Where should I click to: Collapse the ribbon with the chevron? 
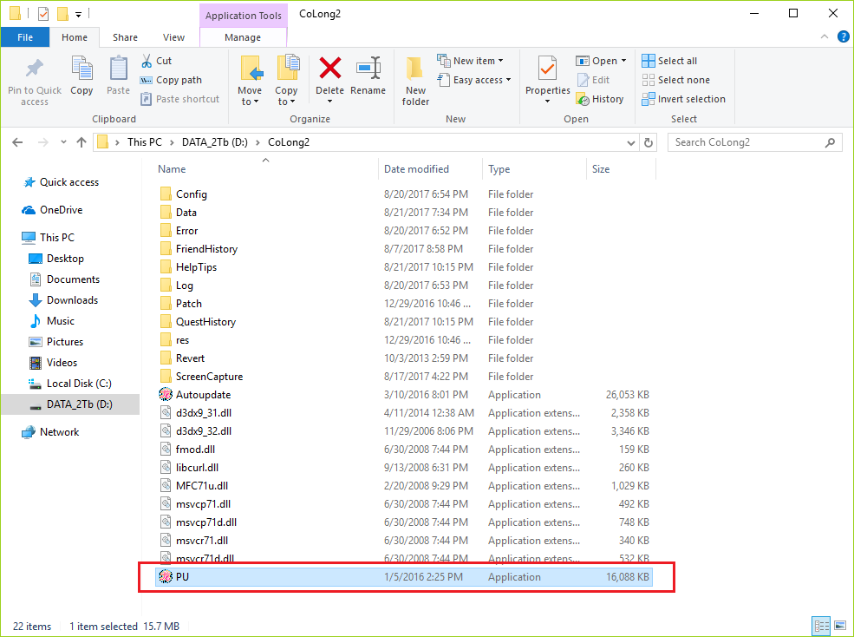824,36
